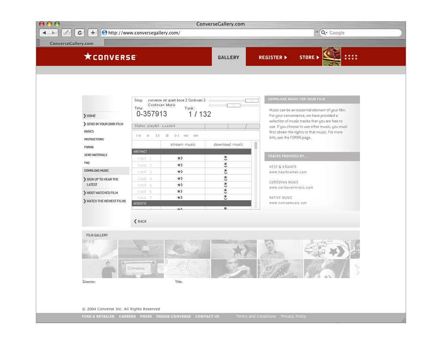Stream track 6 via star icon
The width and height of the screenshot is (439, 344).
[x=180, y=191]
